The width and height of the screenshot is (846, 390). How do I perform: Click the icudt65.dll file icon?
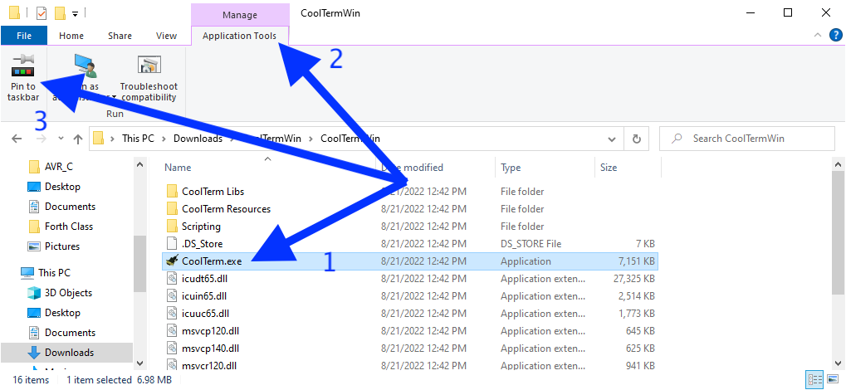172,279
